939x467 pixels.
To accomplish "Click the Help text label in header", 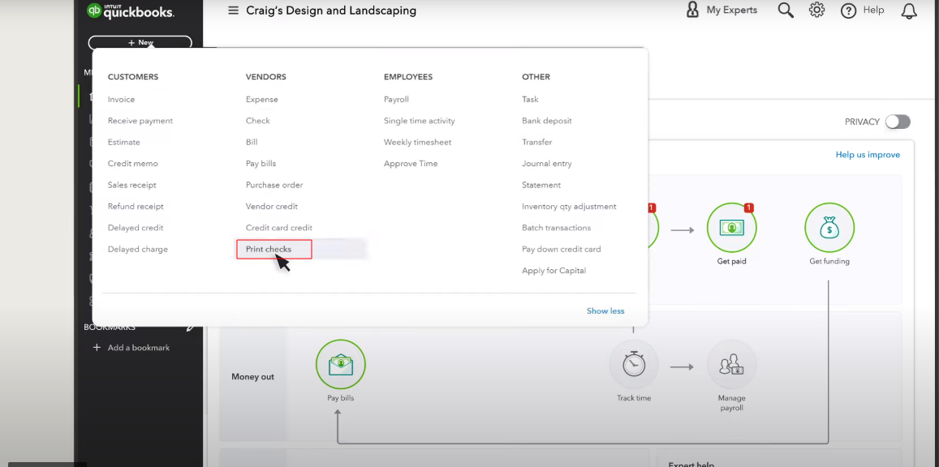I will (x=874, y=11).
